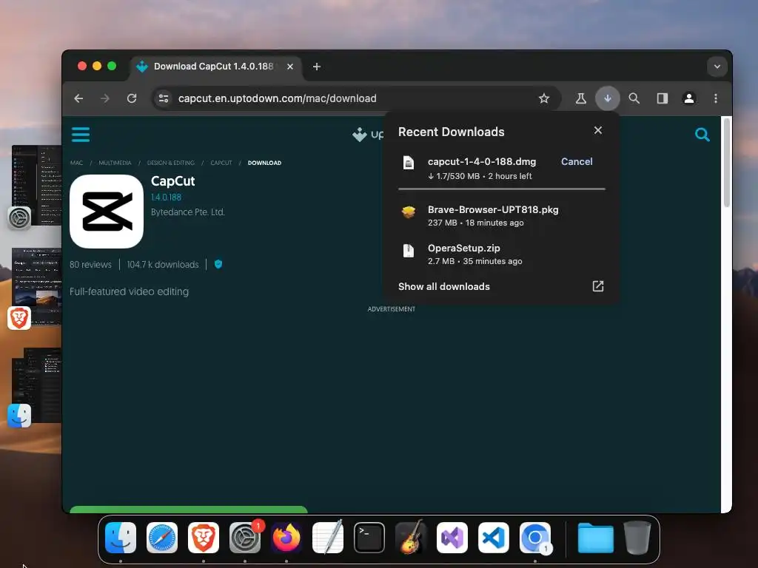Click CAPCUT breadcrumb link

(221, 163)
